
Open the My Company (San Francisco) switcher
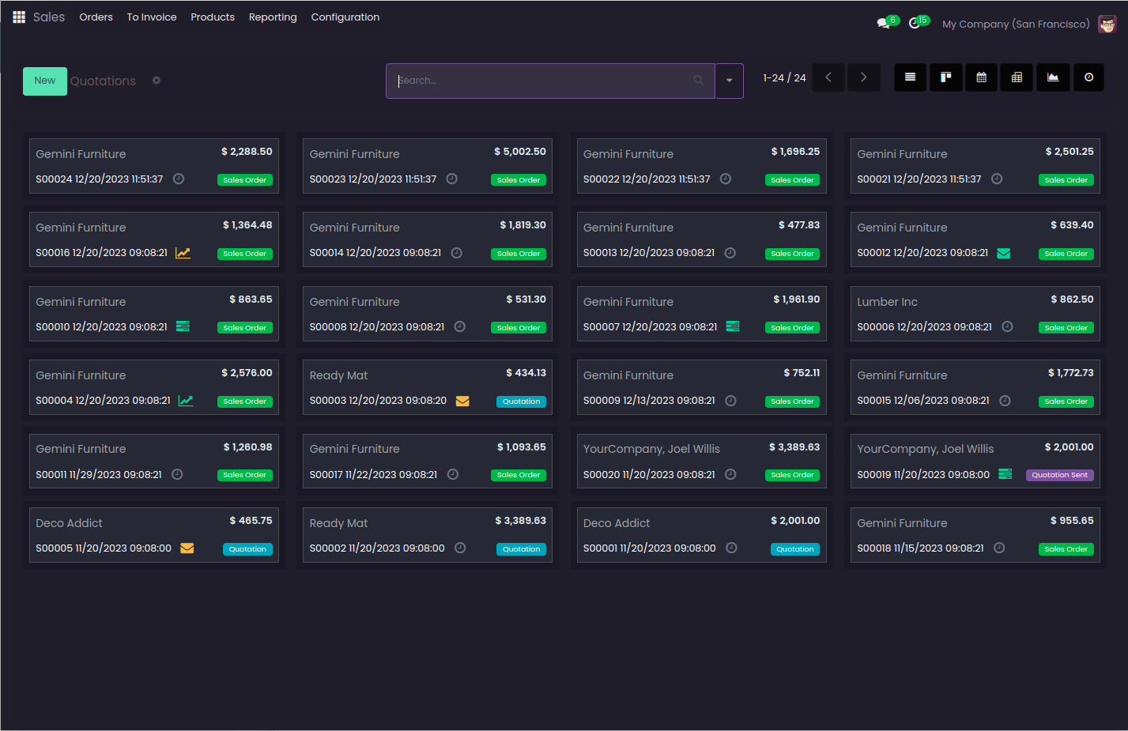(1015, 24)
